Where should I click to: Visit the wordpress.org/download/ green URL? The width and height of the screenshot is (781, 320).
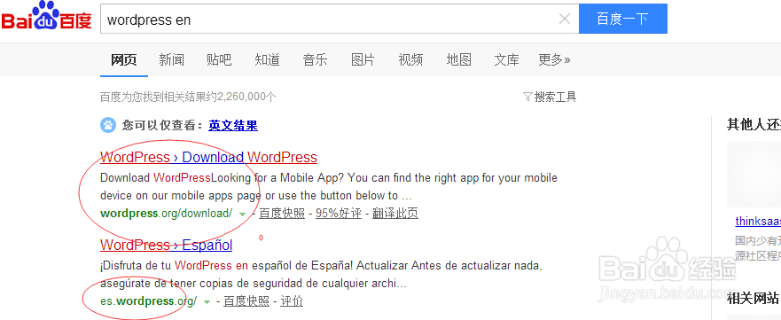pyautogui.click(x=167, y=214)
